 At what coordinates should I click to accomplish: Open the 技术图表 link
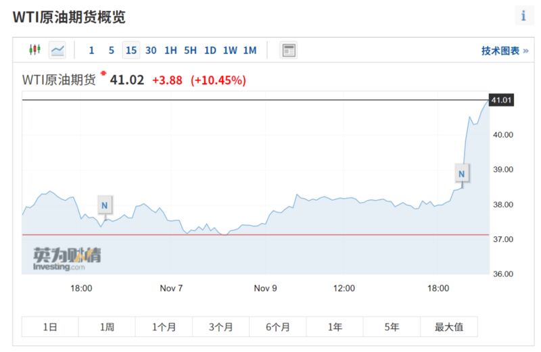point(504,51)
